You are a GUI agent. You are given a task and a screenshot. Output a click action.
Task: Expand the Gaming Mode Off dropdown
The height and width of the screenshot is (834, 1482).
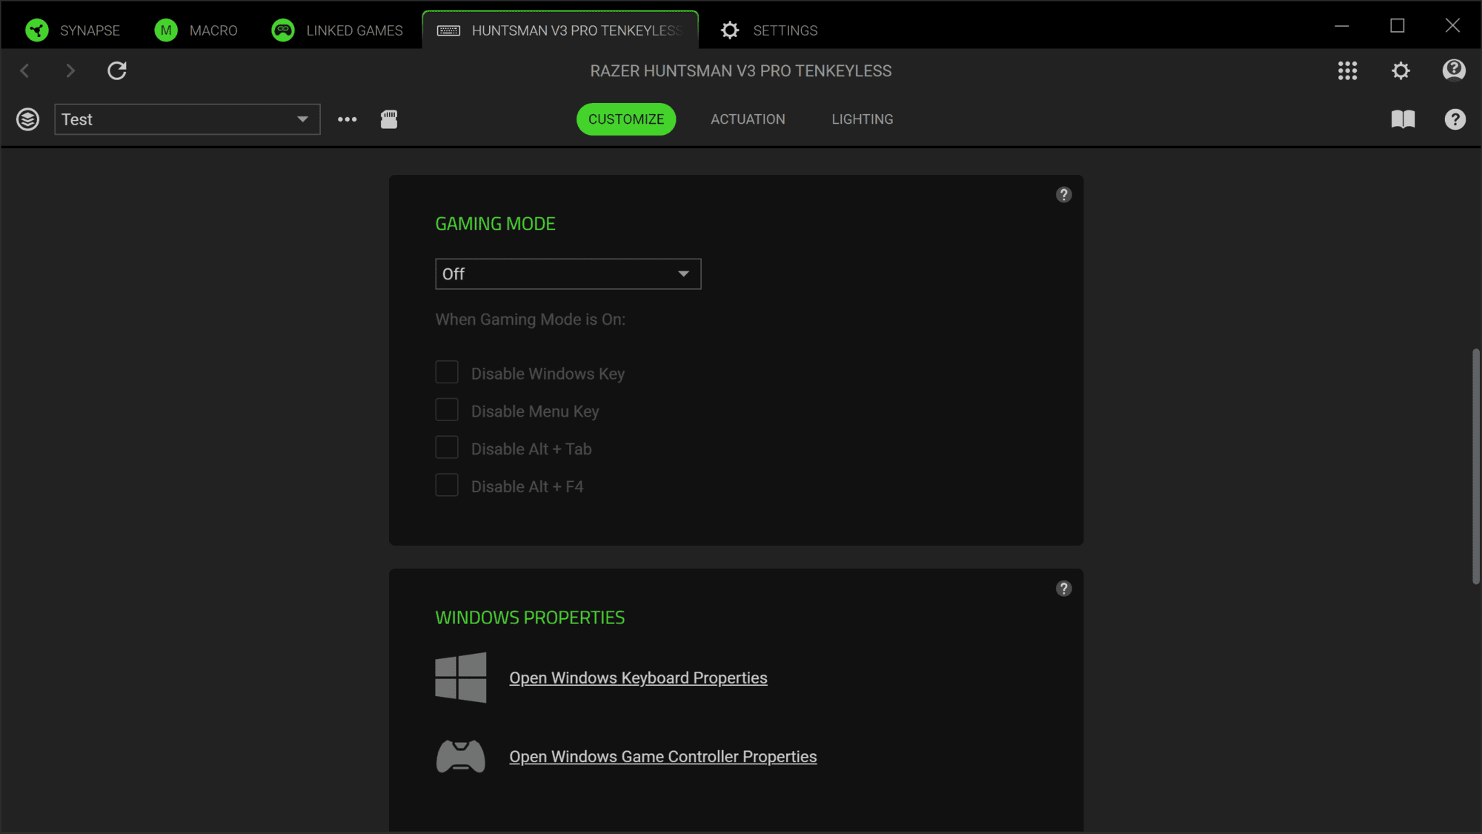[x=568, y=274]
